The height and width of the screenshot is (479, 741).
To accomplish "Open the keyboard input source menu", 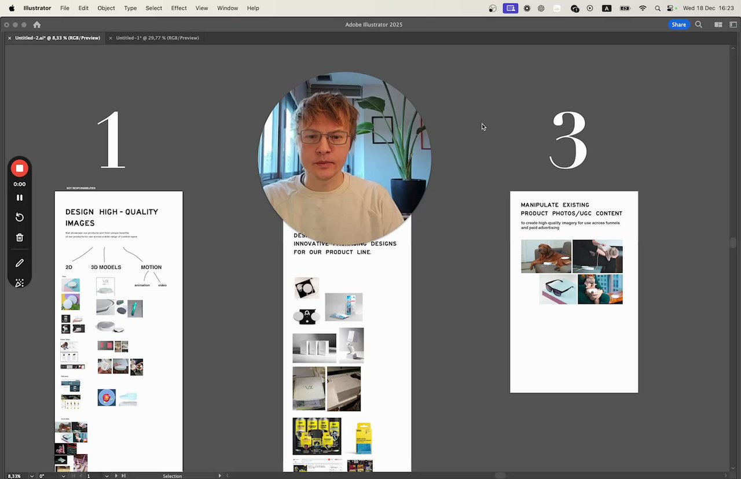I will pos(607,8).
